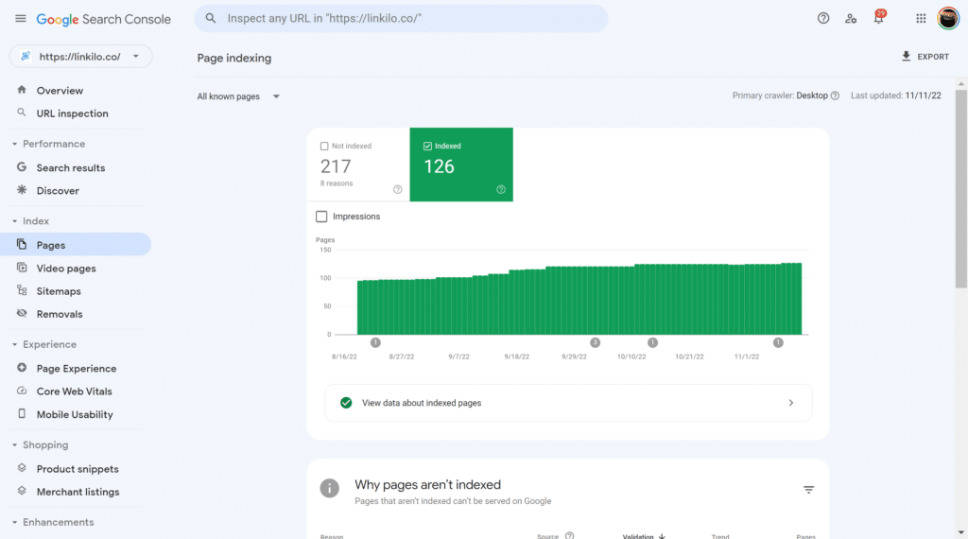Screen dimensions: 968x539
Task: Click the scrollbar down arrow
Action: [960, 532]
